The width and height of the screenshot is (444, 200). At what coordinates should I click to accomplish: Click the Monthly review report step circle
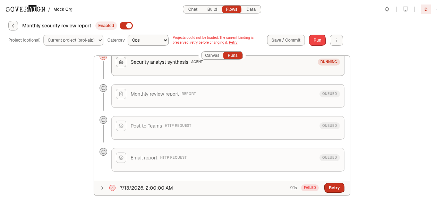tap(103, 88)
